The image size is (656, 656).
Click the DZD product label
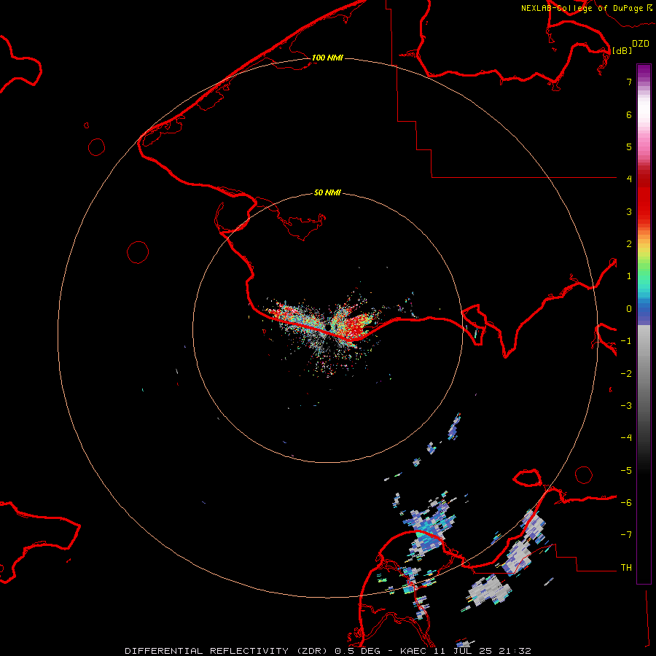coord(641,44)
